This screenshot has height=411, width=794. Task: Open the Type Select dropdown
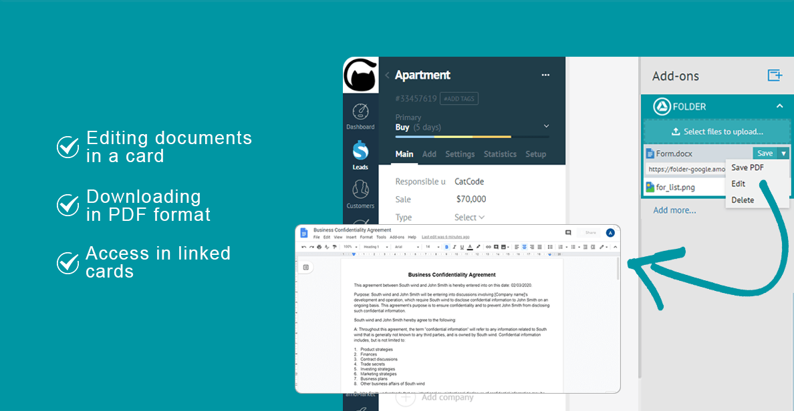469,218
